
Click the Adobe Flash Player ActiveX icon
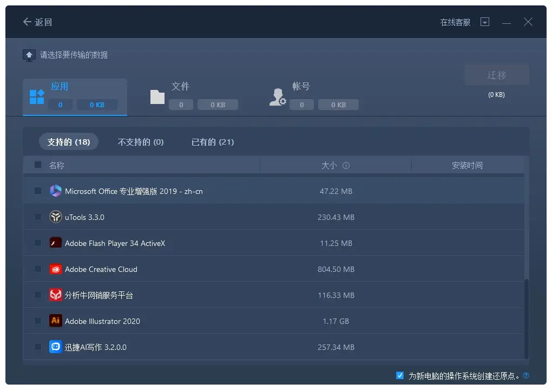point(56,243)
